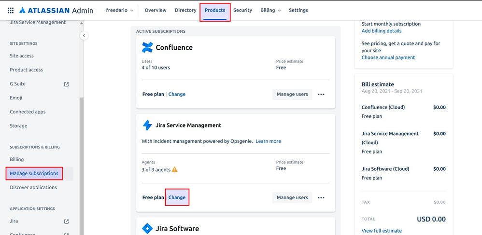Open the Directory tab
The image size is (482, 235).
(x=185, y=10)
